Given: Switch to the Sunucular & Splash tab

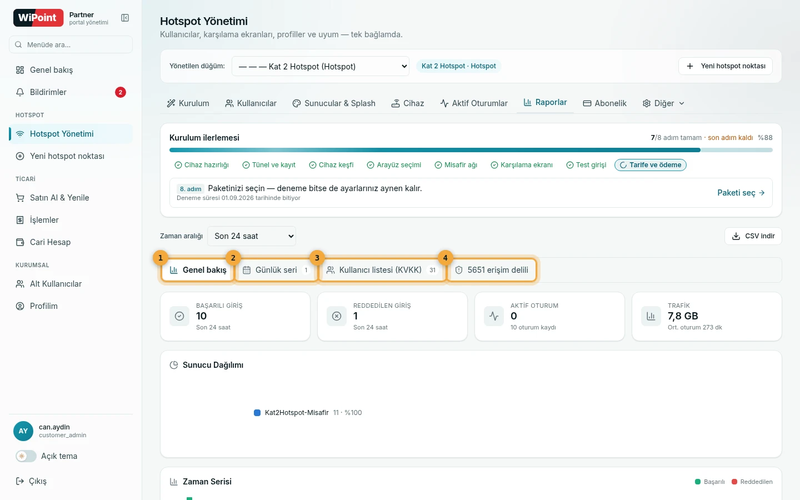Looking at the screenshot, I should point(334,103).
